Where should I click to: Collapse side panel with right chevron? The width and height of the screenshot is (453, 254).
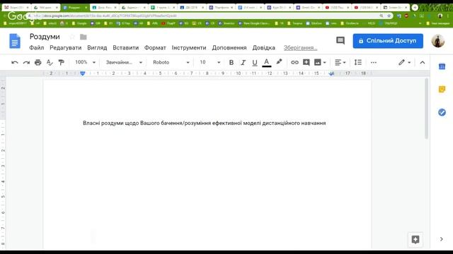pos(442,239)
